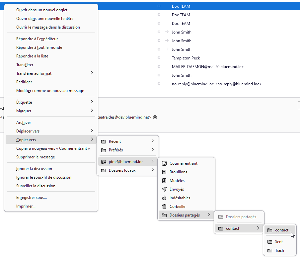Select the highlighted contact folder entry
Viewport: 300px width, 259px height.
[x=281, y=230]
